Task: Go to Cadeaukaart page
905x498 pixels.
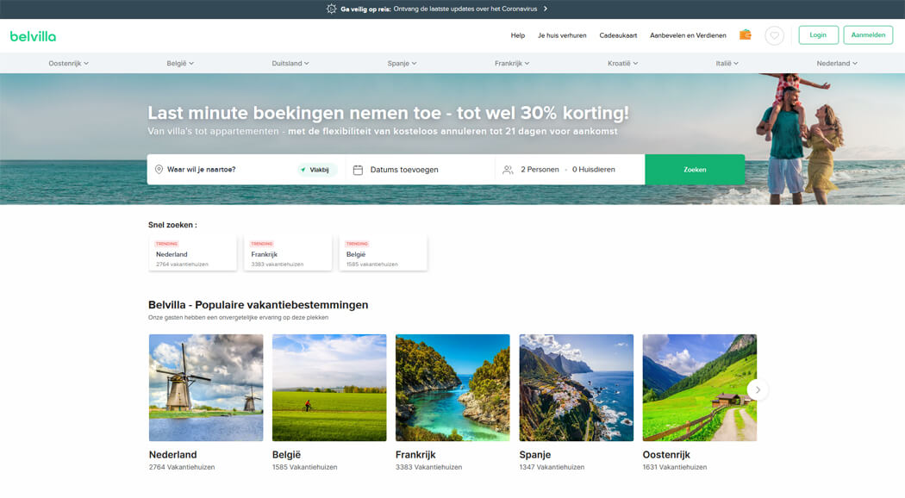Action: click(x=618, y=36)
